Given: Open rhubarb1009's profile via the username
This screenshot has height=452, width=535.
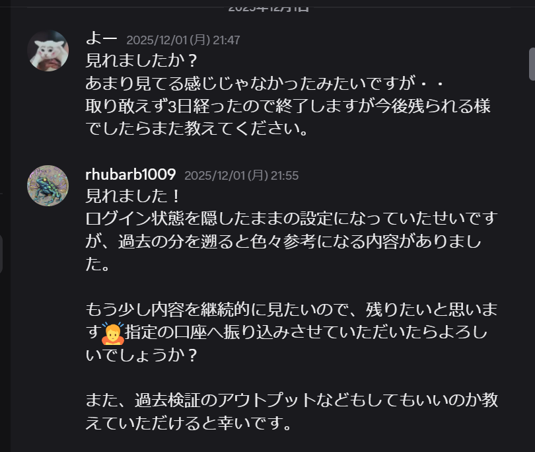Looking at the screenshot, I should coord(130,174).
